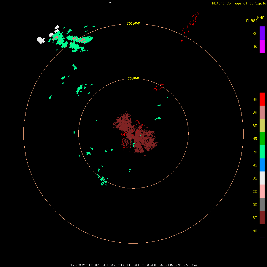Screen dimensions: 267x267
Task: Click the '[CLAS]' units label
Action: click(251, 20)
